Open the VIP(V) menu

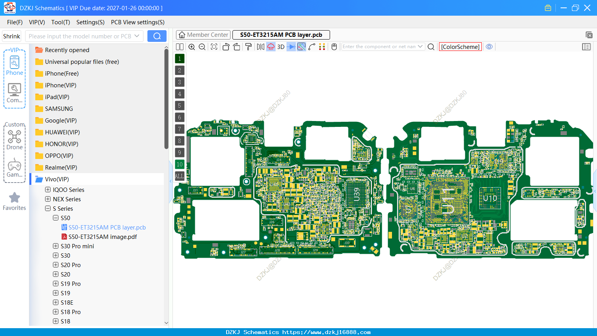pos(37,22)
